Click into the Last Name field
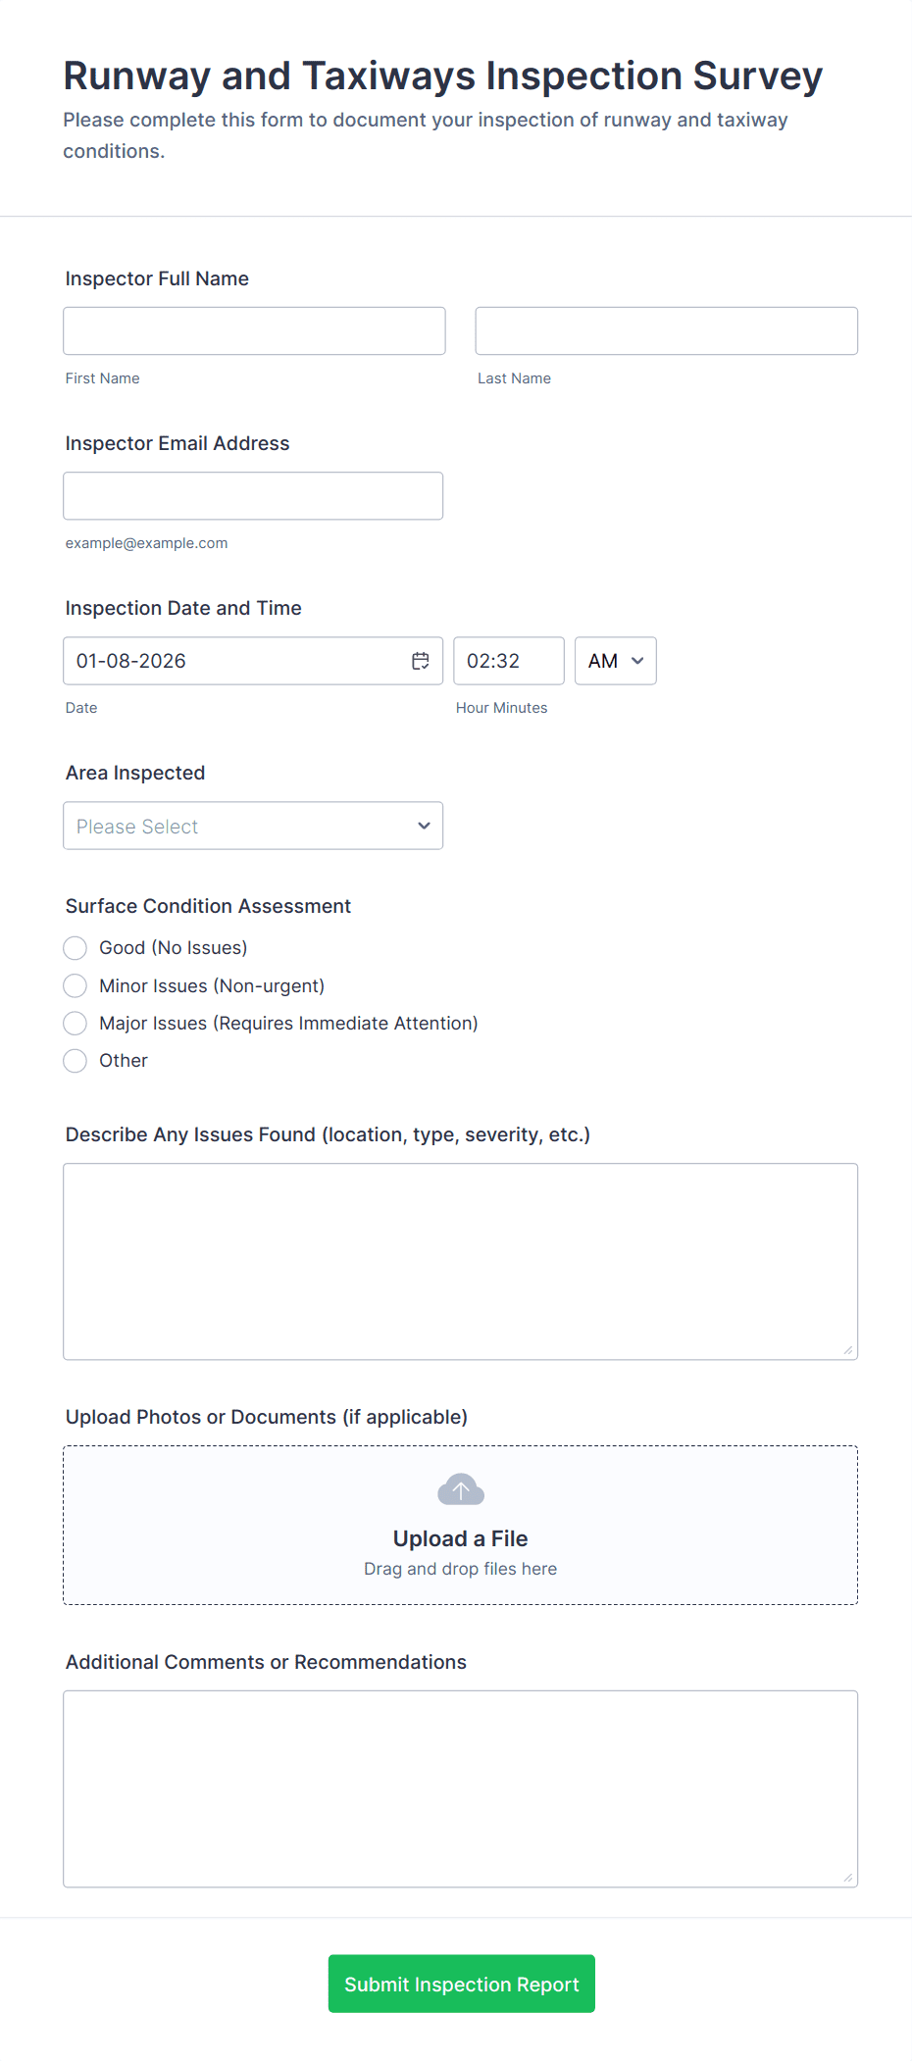 point(666,331)
